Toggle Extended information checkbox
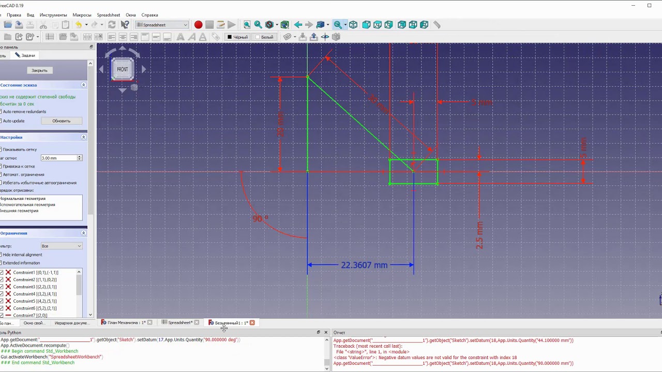 tap(1, 263)
